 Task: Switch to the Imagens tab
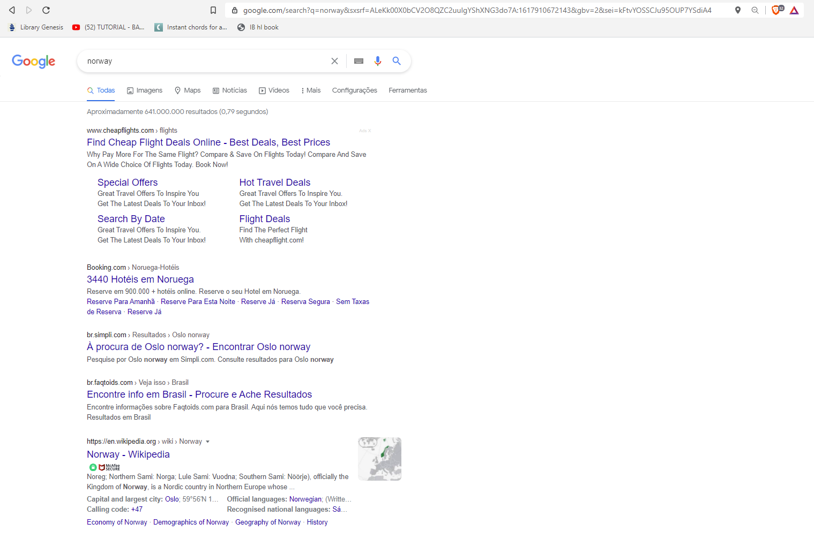click(145, 90)
